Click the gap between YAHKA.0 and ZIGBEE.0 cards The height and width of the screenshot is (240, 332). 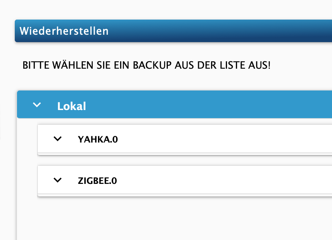(x=184, y=161)
